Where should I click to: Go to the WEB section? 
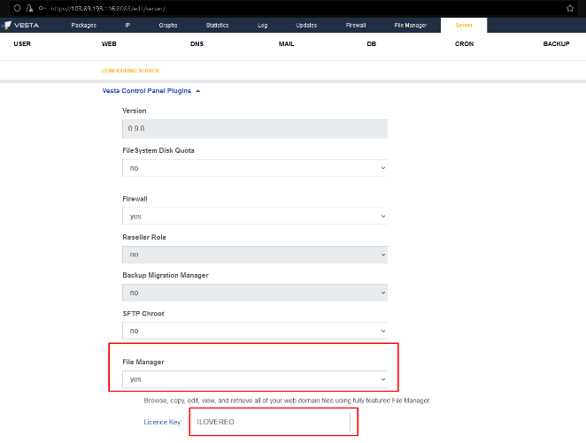pos(109,43)
